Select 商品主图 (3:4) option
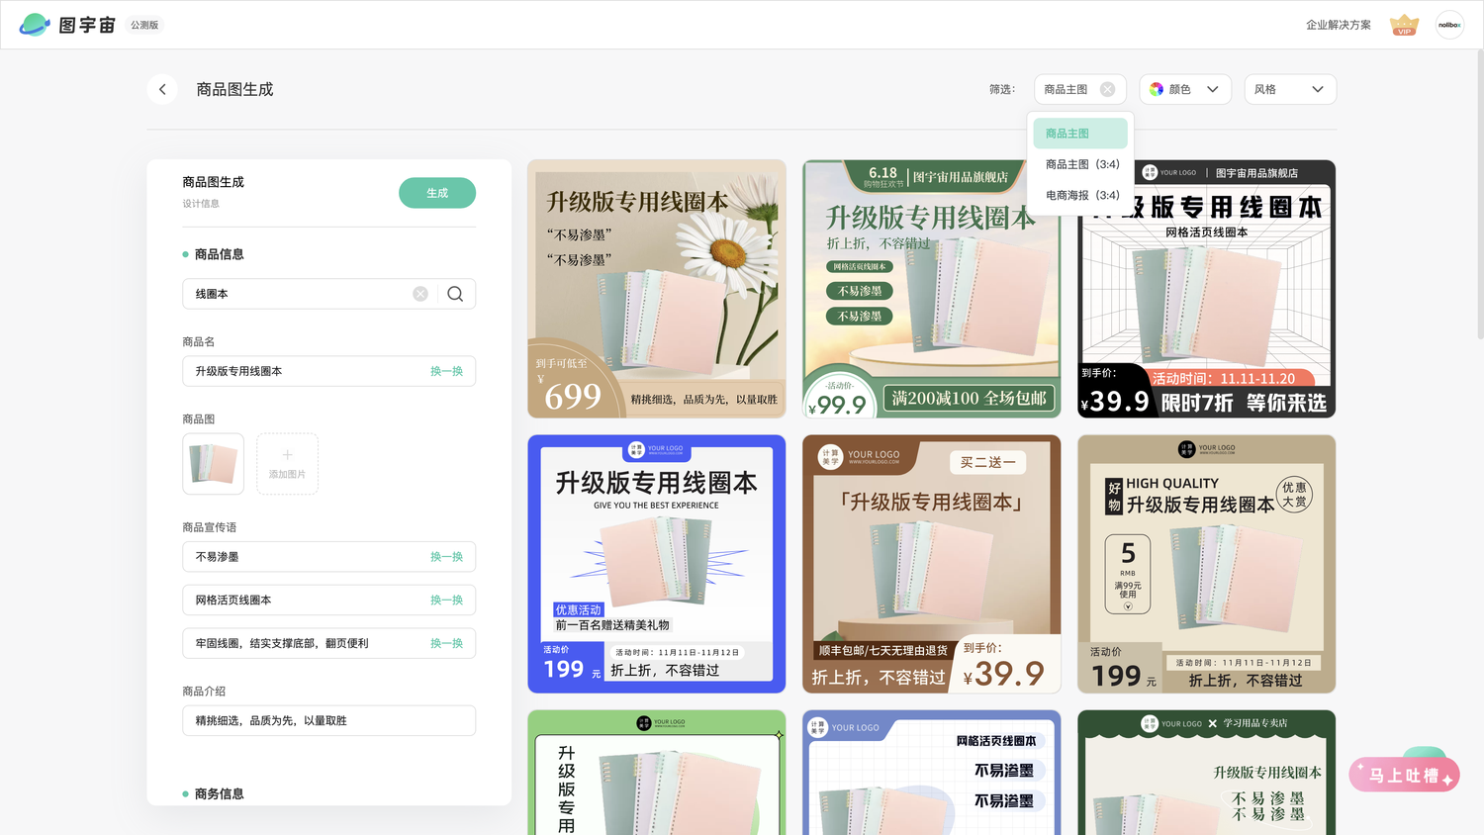This screenshot has width=1484, height=835. pos(1082,164)
